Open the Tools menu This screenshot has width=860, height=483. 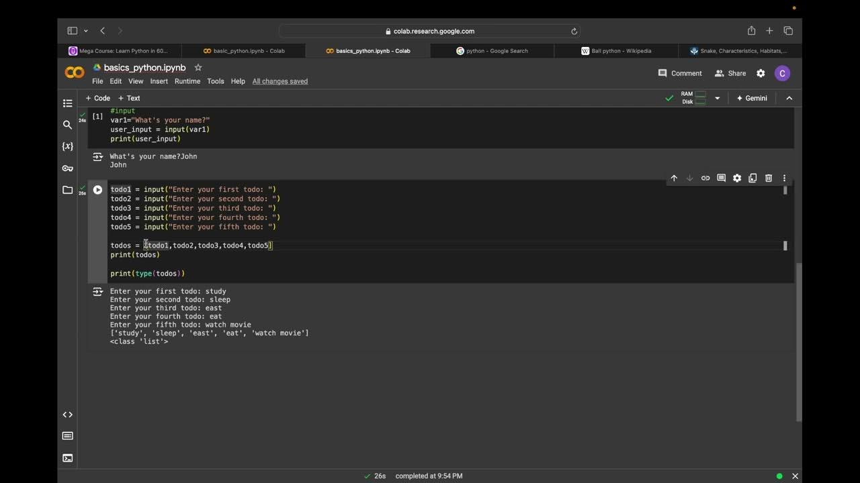click(x=216, y=81)
